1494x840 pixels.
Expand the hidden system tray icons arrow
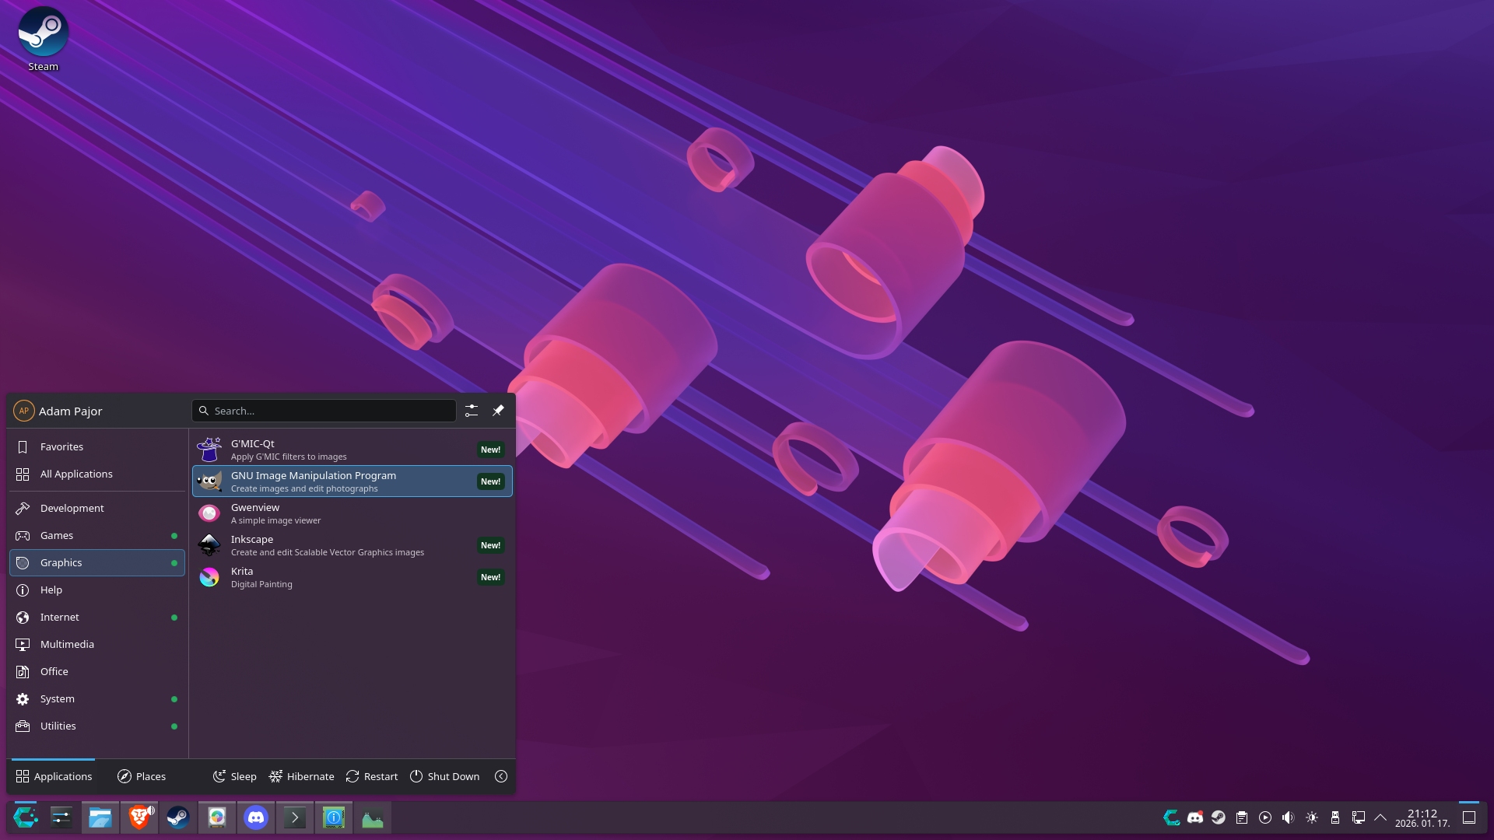1380,817
